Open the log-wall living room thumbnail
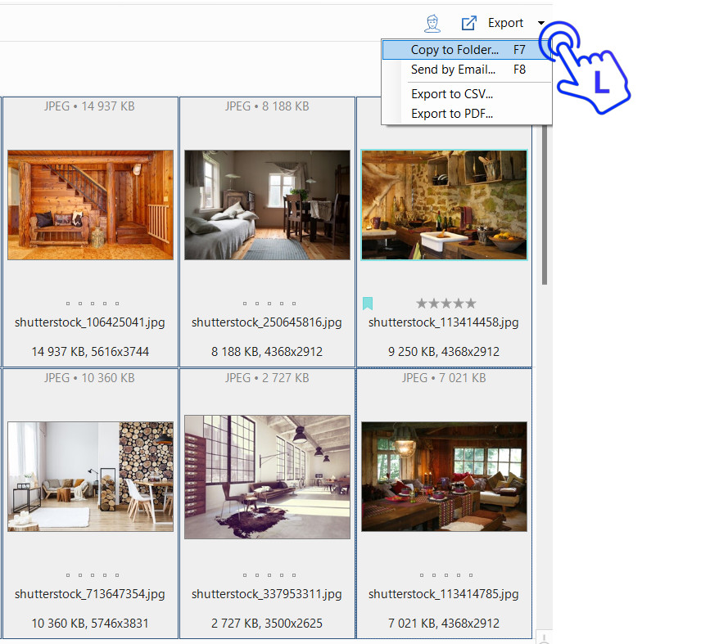This screenshot has height=644, width=719. click(91, 476)
